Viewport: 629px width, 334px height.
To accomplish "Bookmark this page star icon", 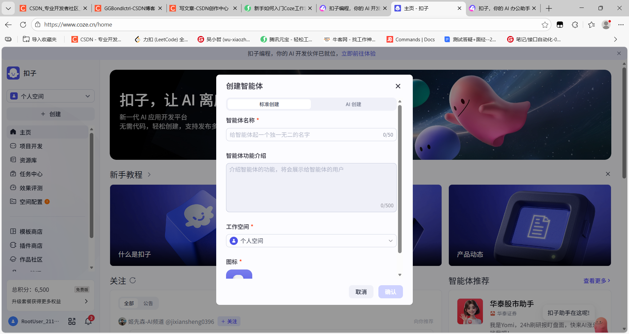I will point(545,25).
